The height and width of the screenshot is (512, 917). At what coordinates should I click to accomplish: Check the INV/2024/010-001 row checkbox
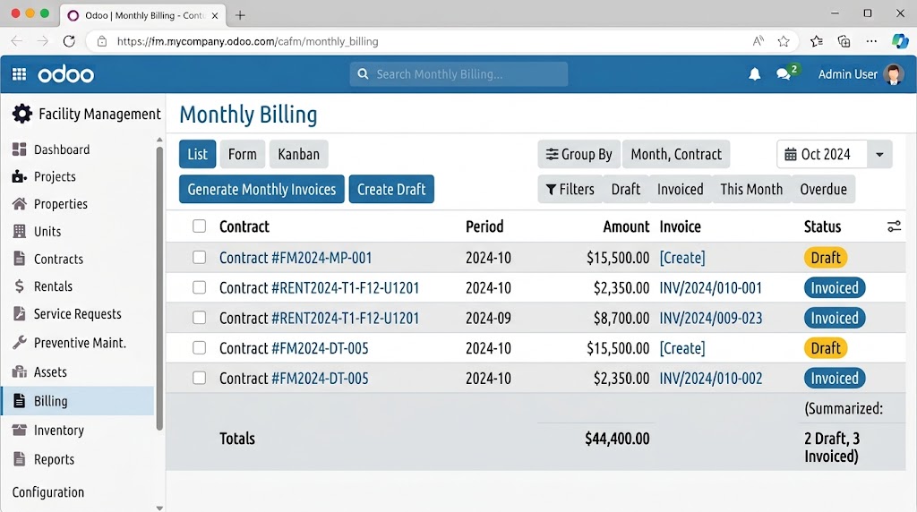200,287
